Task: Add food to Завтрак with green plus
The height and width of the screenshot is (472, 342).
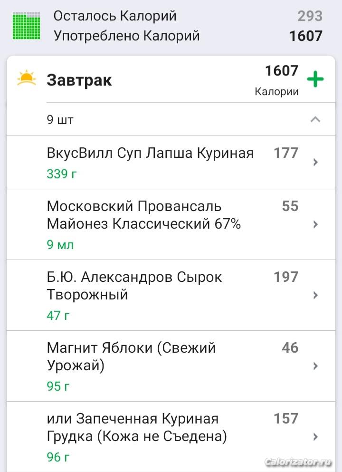Action: 315,79
